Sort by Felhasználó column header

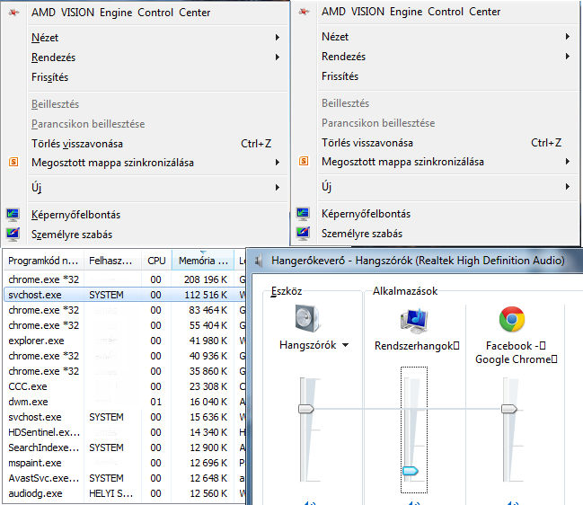pos(112,261)
